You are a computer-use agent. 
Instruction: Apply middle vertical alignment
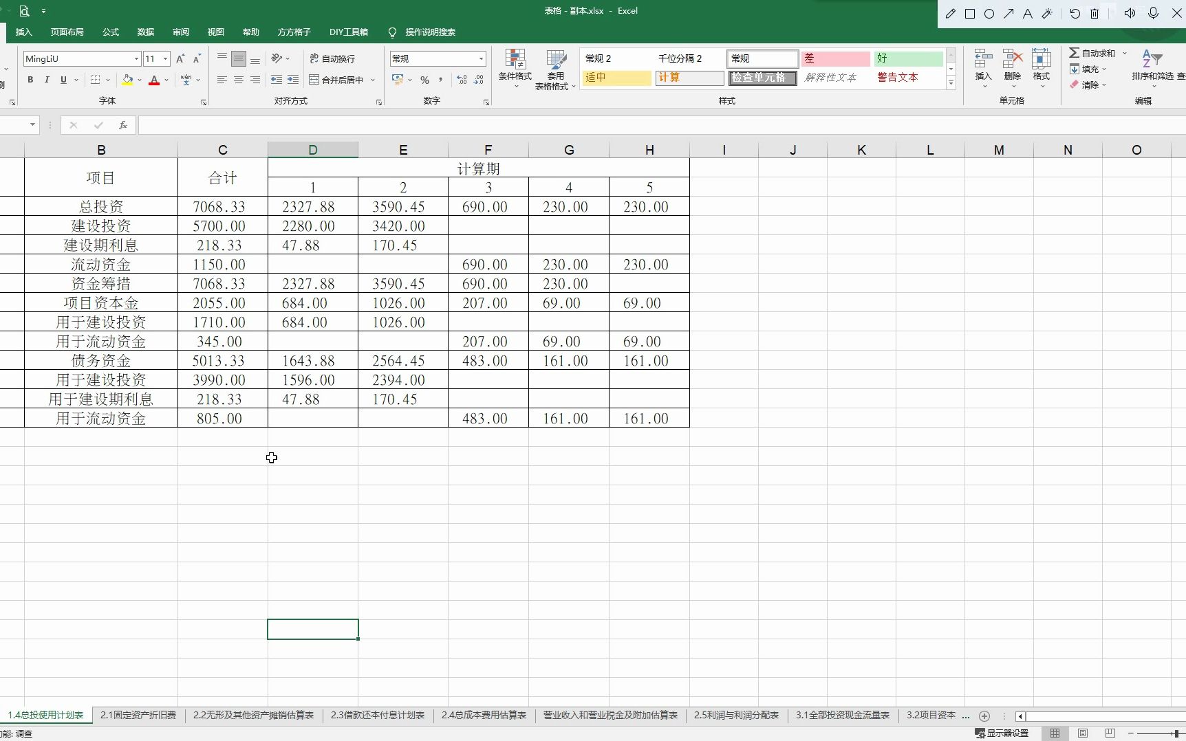click(239, 59)
